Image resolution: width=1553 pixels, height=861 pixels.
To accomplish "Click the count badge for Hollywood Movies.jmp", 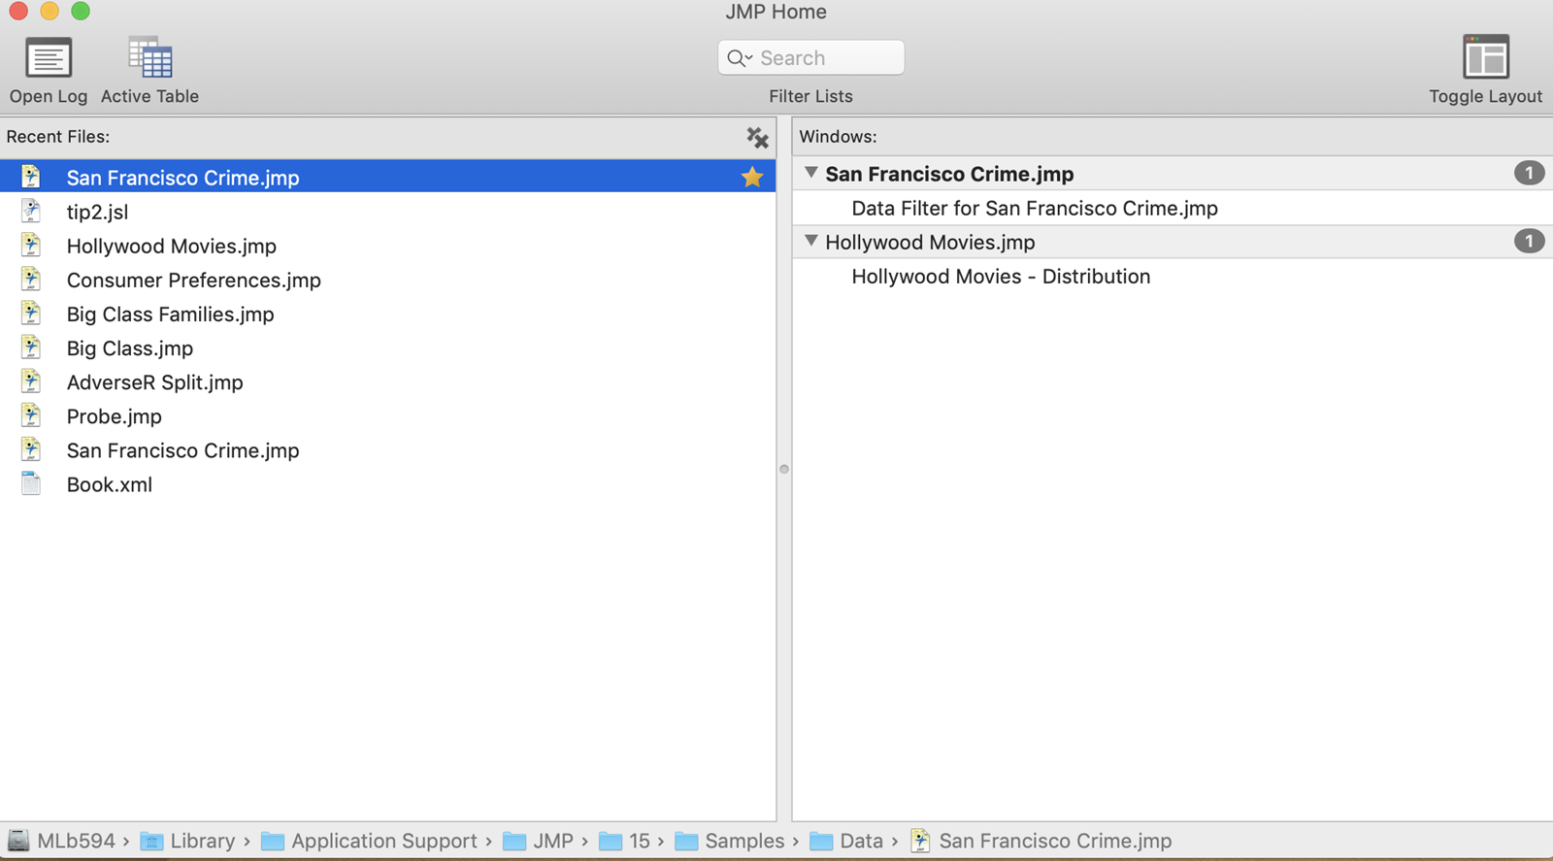I will pos(1529,241).
